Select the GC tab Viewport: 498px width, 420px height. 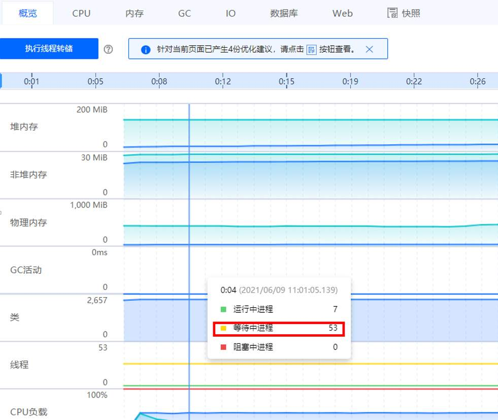click(x=184, y=14)
